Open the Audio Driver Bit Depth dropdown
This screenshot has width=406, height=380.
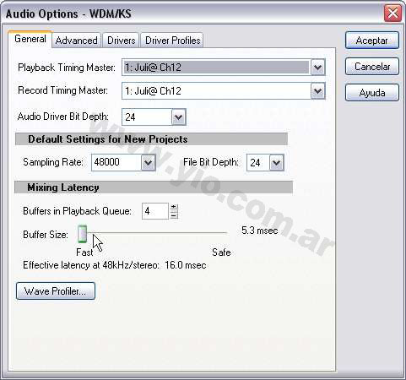tap(178, 117)
